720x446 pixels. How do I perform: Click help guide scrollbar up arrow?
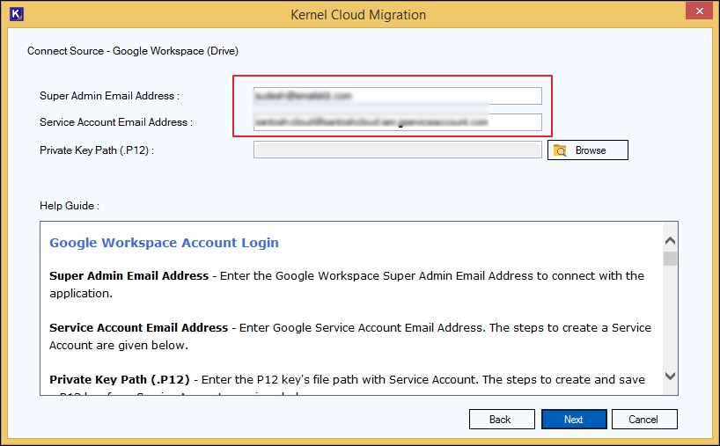tap(670, 240)
